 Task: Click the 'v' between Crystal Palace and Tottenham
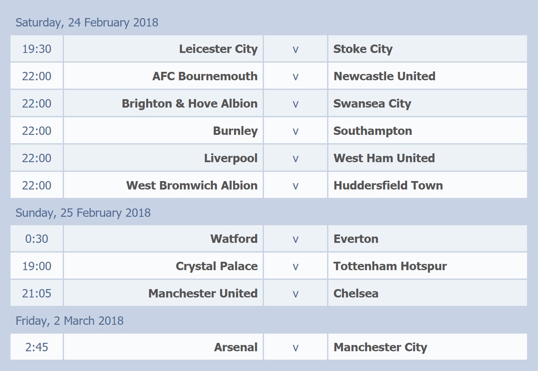(x=296, y=266)
